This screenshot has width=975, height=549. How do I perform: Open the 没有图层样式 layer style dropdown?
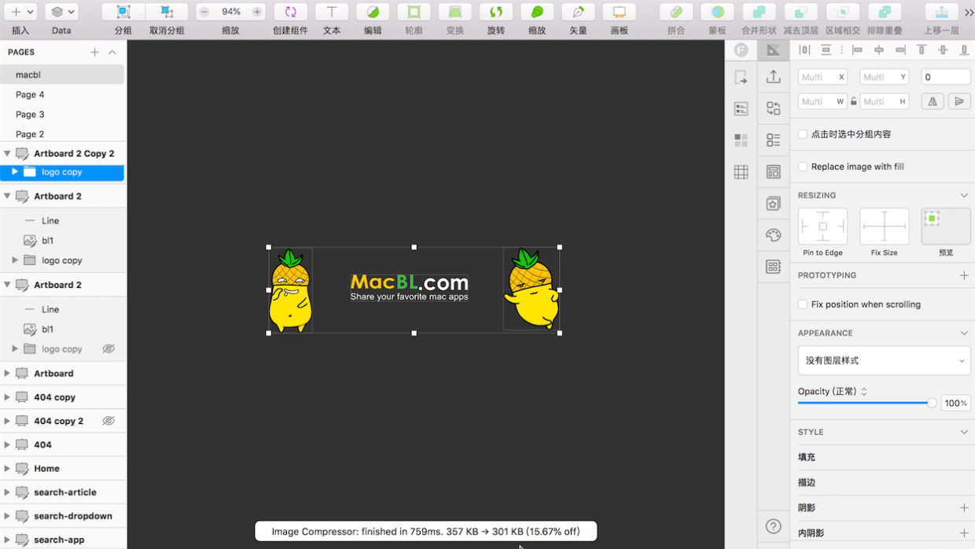pos(884,361)
